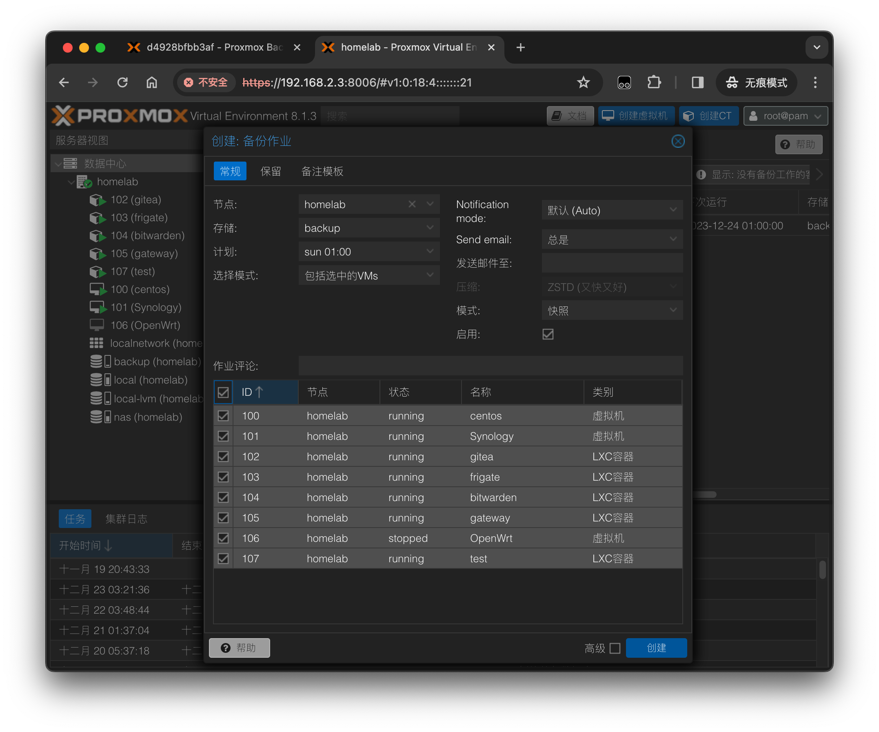Switch to the 保留 retention tab

point(271,171)
